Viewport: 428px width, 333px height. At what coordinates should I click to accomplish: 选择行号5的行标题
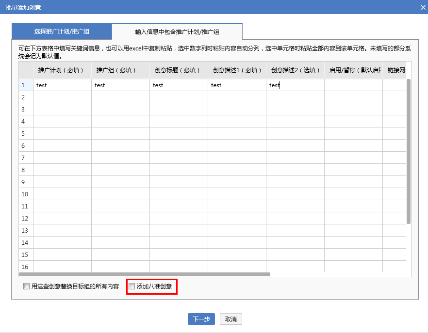(25, 133)
